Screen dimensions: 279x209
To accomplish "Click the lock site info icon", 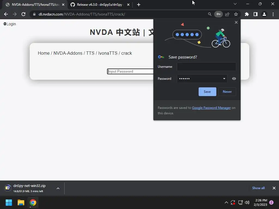I will pyautogui.click(x=34, y=14).
